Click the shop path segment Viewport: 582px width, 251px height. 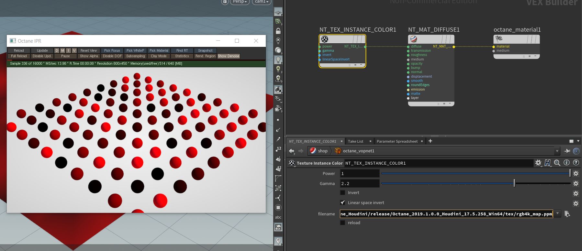tap(319, 151)
